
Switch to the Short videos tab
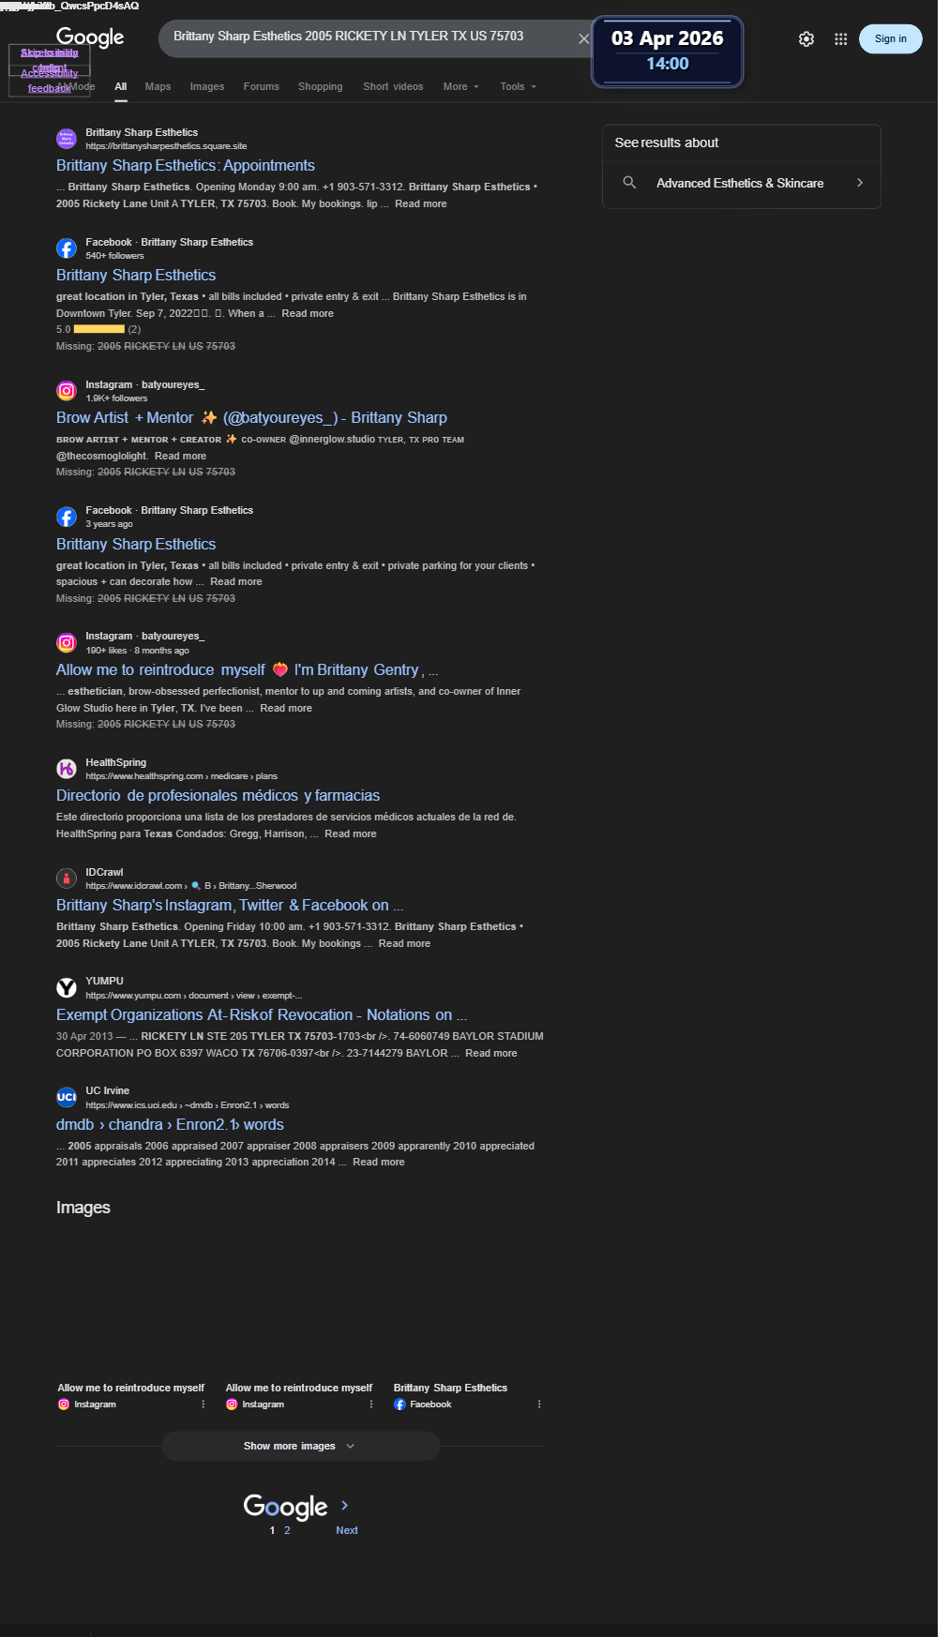[x=393, y=86]
